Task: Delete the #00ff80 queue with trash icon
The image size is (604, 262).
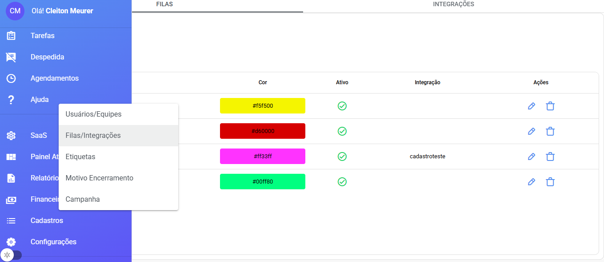Action: pyautogui.click(x=550, y=182)
